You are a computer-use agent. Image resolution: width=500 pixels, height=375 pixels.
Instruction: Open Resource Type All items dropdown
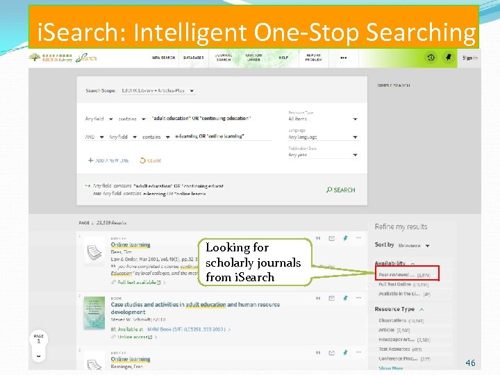(323, 119)
